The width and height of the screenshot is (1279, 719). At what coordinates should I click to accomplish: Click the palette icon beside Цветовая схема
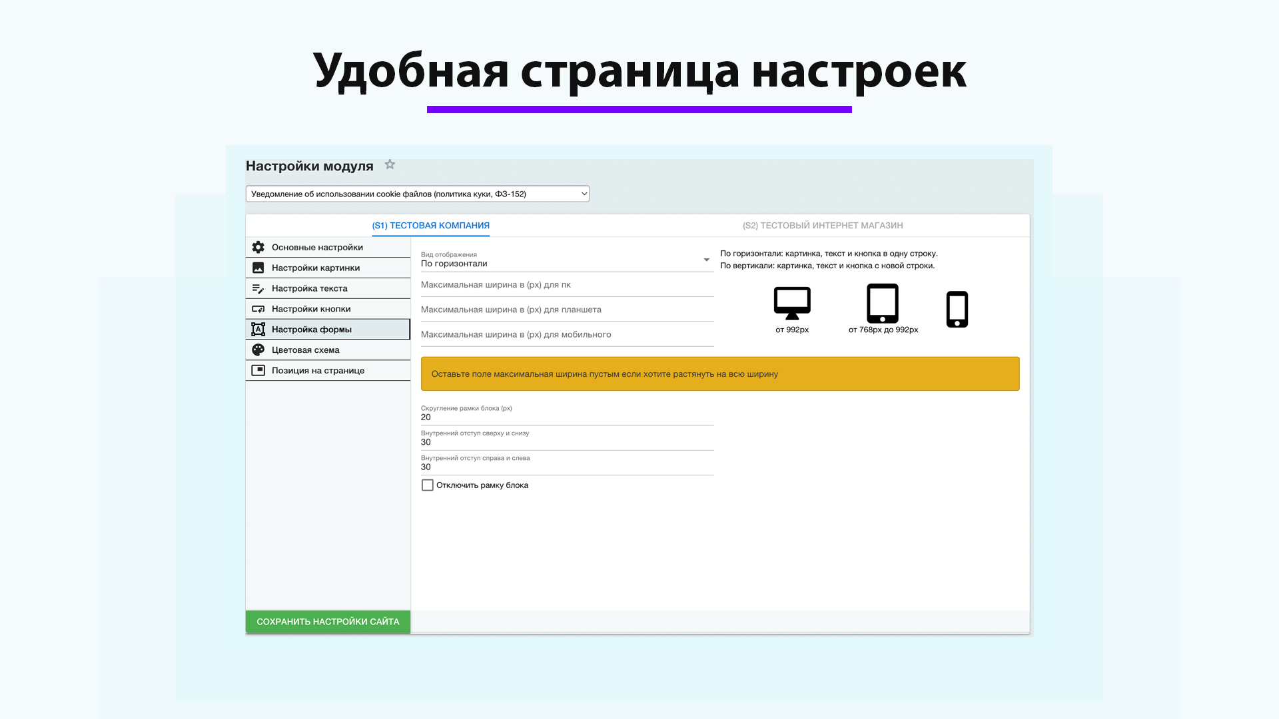pos(258,350)
